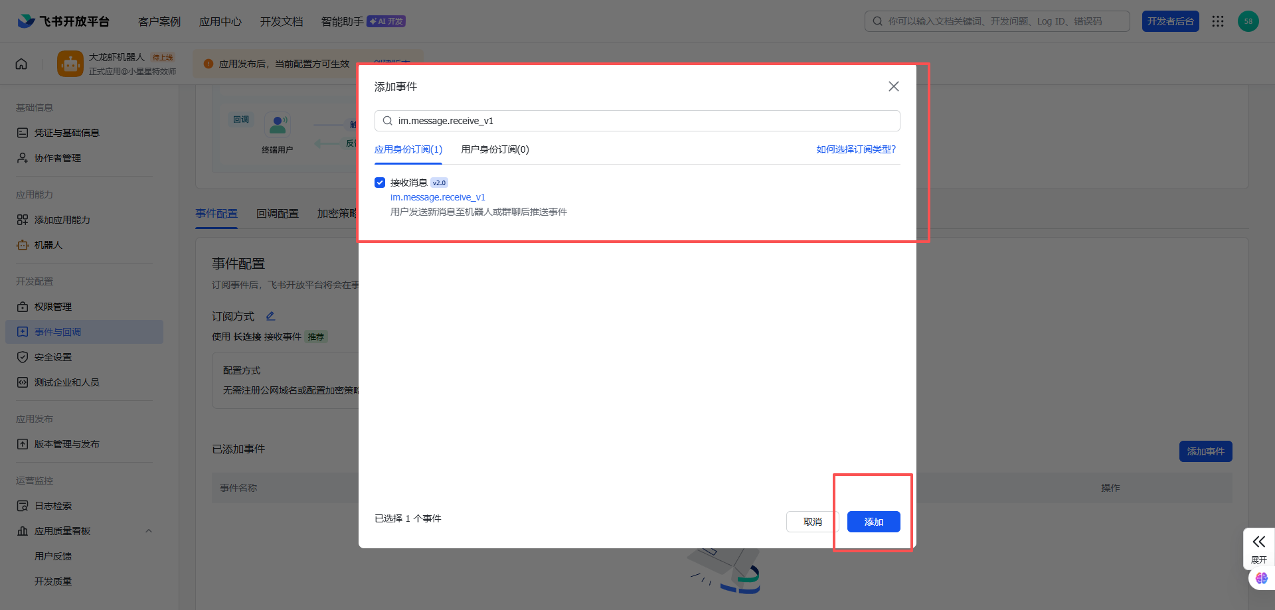The image size is (1275, 610).
Task: Close the 添加事件 dialog
Action: (x=893, y=86)
